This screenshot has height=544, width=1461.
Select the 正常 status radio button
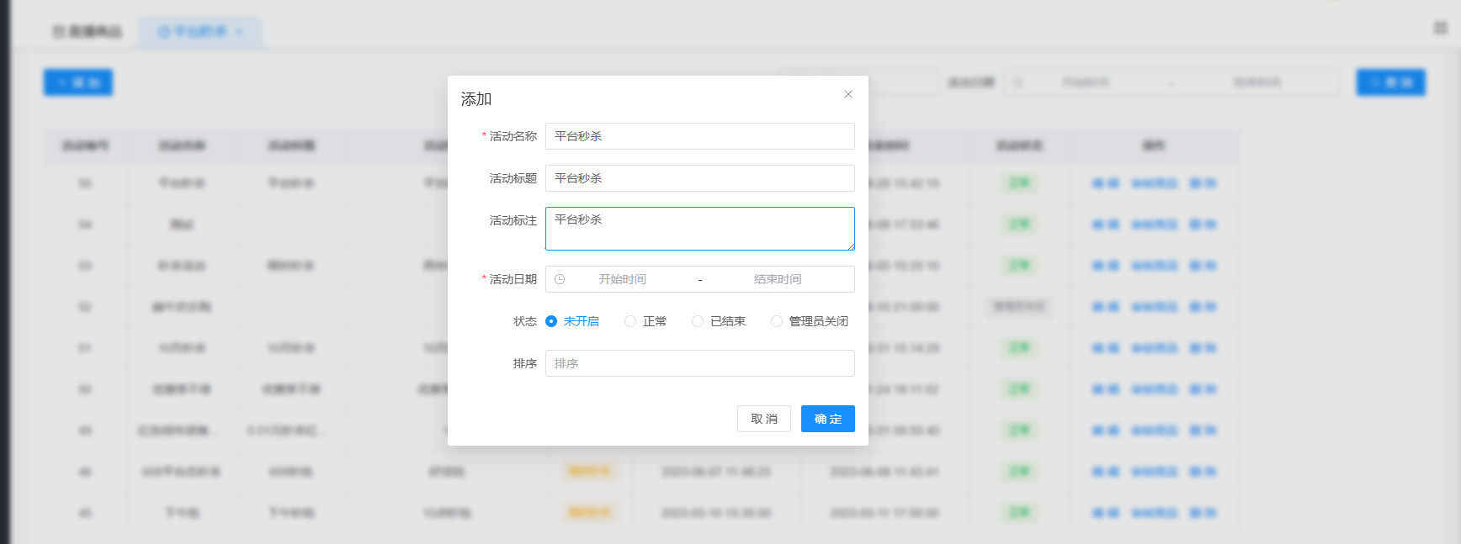click(630, 321)
